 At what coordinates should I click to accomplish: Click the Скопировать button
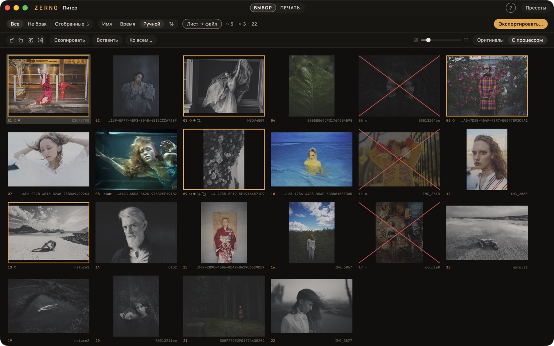(x=70, y=40)
